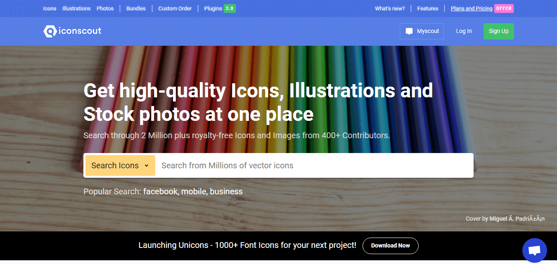The width and height of the screenshot is (557, 264).
Task: Check What's new? link
Action: coord(390,8)
